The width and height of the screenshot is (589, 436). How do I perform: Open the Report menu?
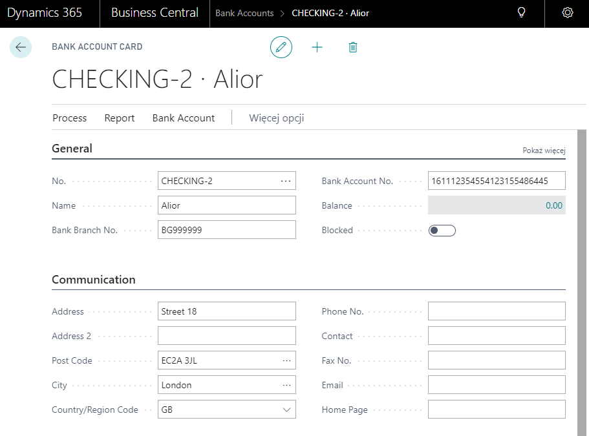pyautogui.click(x=120, y=118)
